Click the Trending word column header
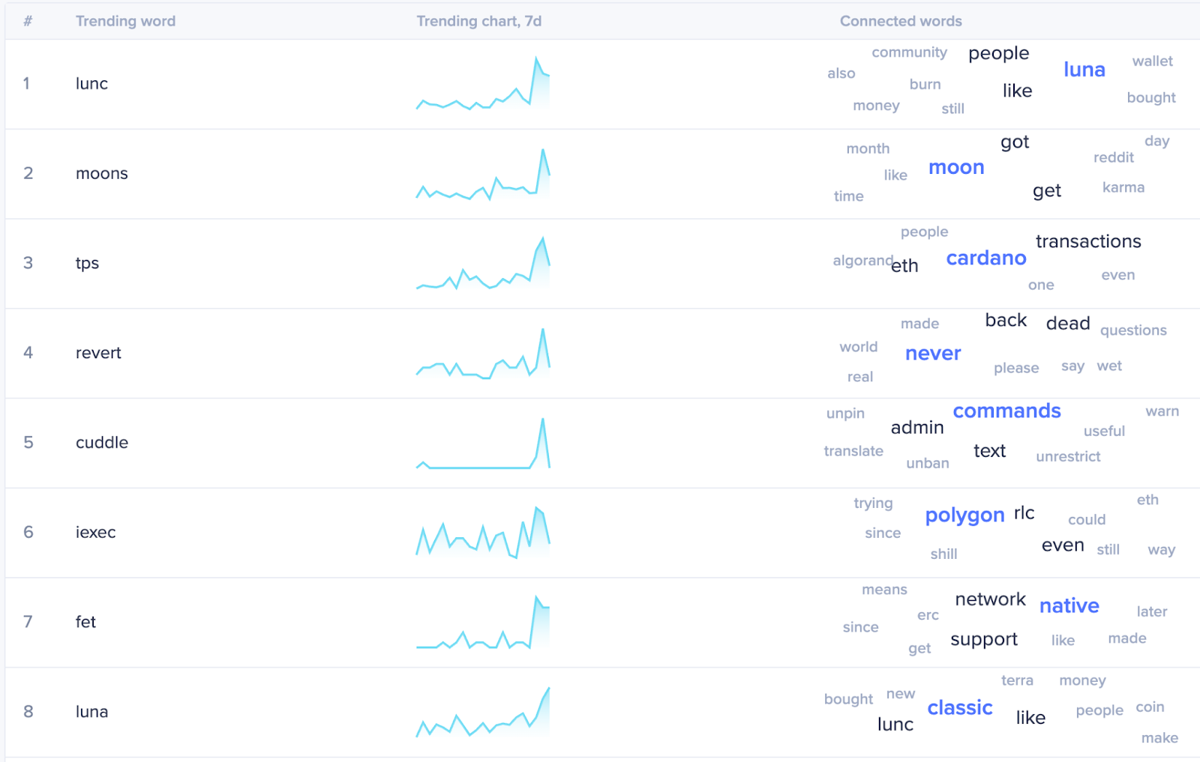1200x762 pixels. point(125,21)
